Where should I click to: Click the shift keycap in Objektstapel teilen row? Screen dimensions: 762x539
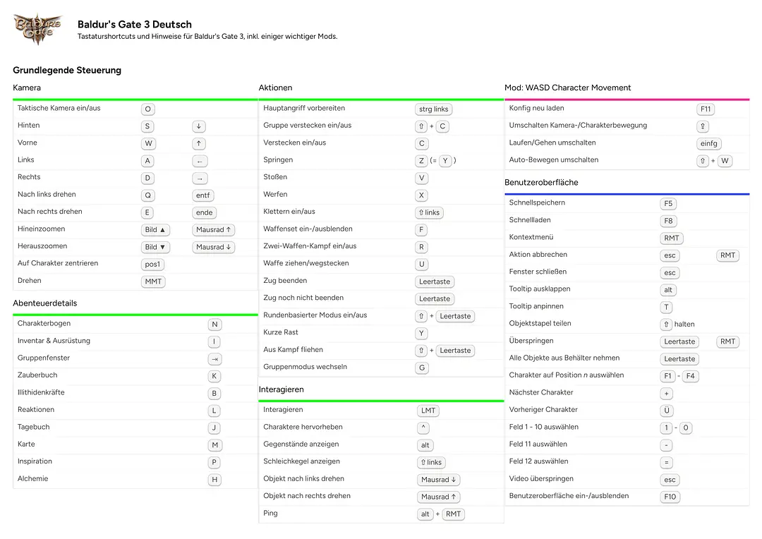click(666, 325)
